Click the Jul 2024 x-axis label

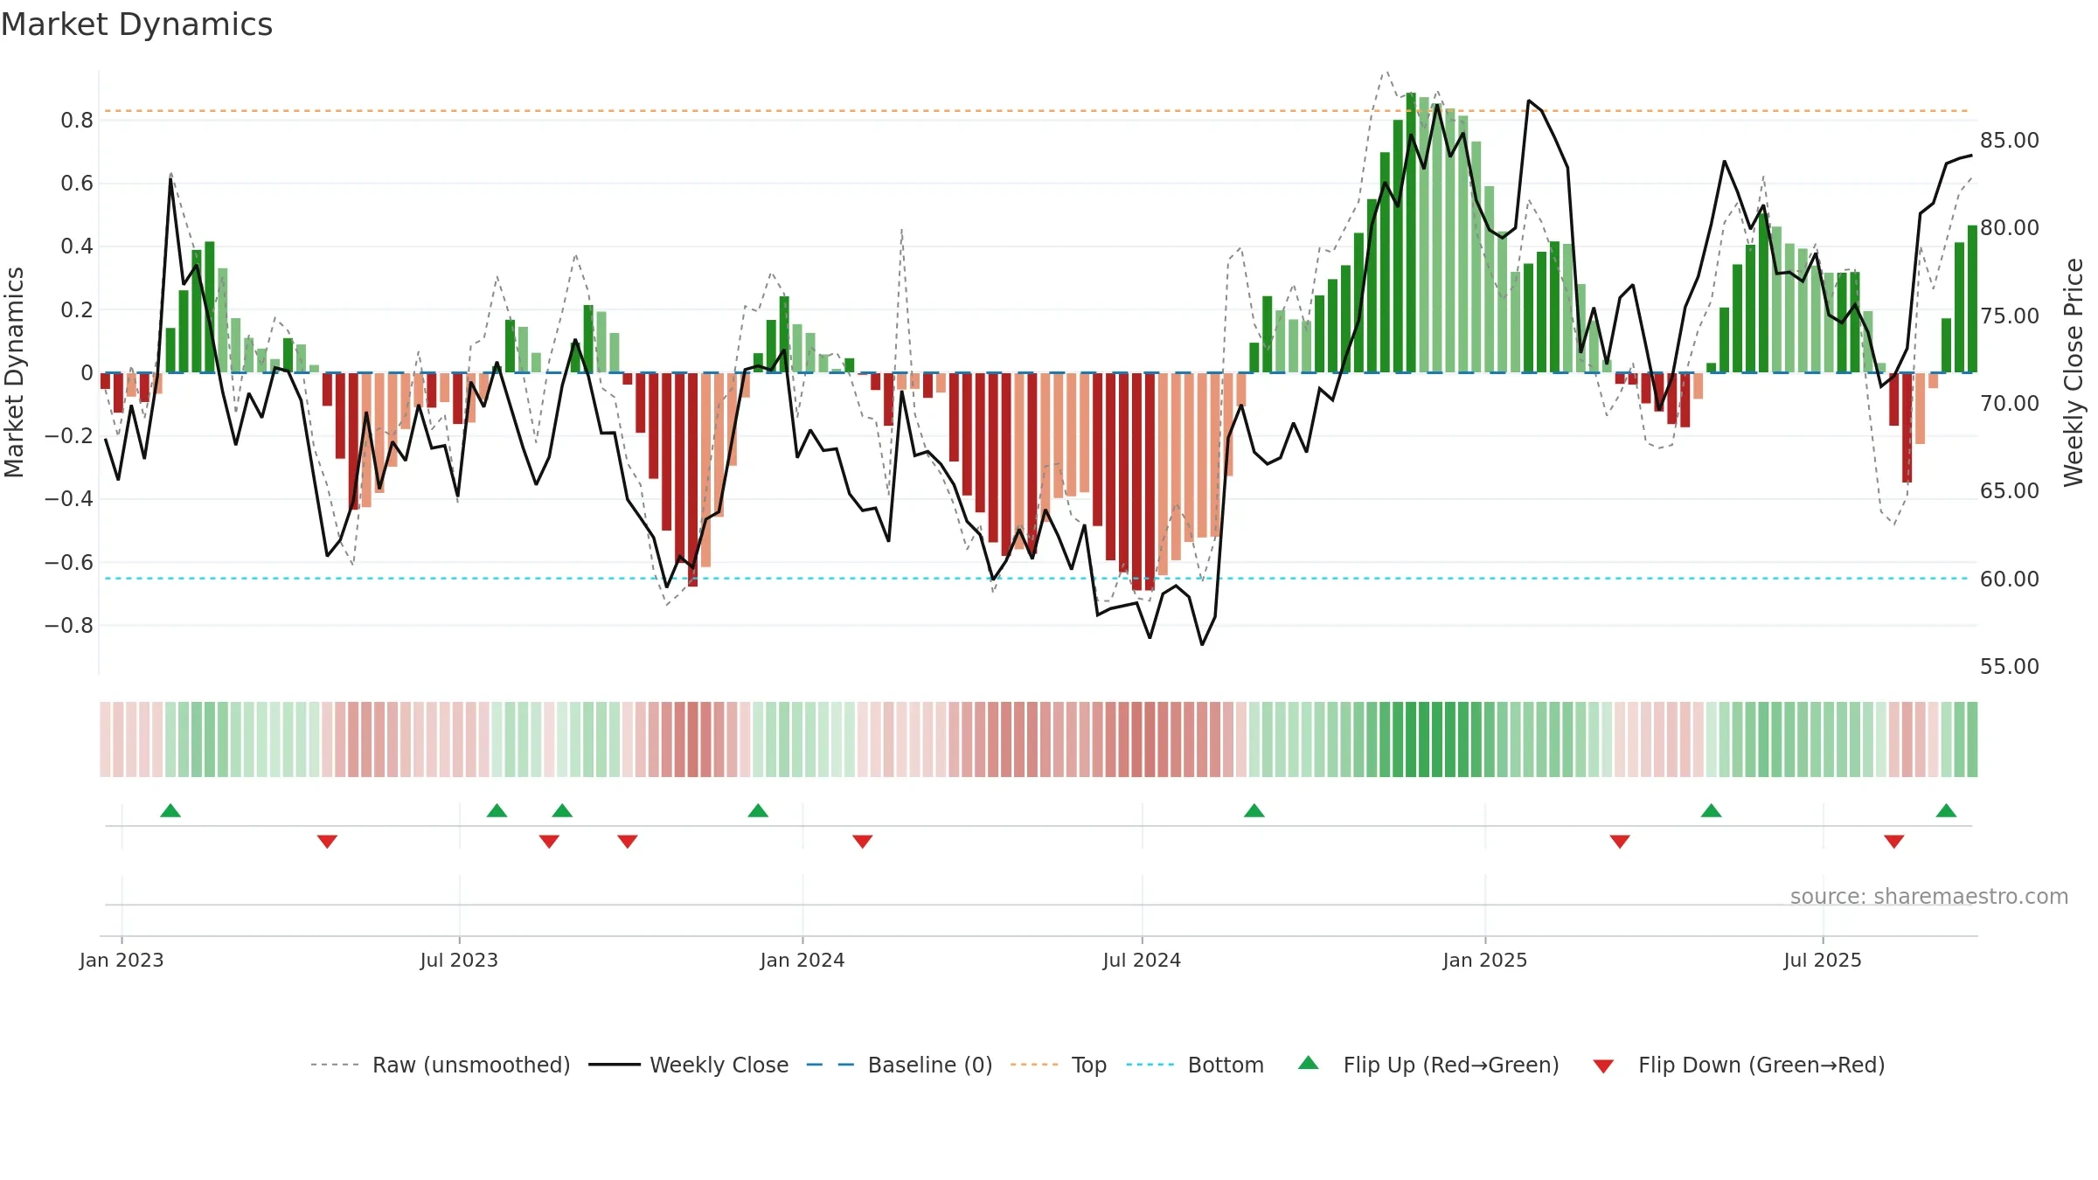pos(1142,960)
